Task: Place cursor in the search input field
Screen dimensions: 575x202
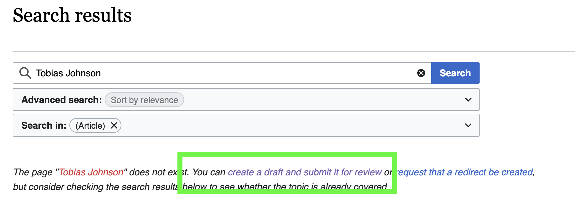Action: [x=200, y=73]
